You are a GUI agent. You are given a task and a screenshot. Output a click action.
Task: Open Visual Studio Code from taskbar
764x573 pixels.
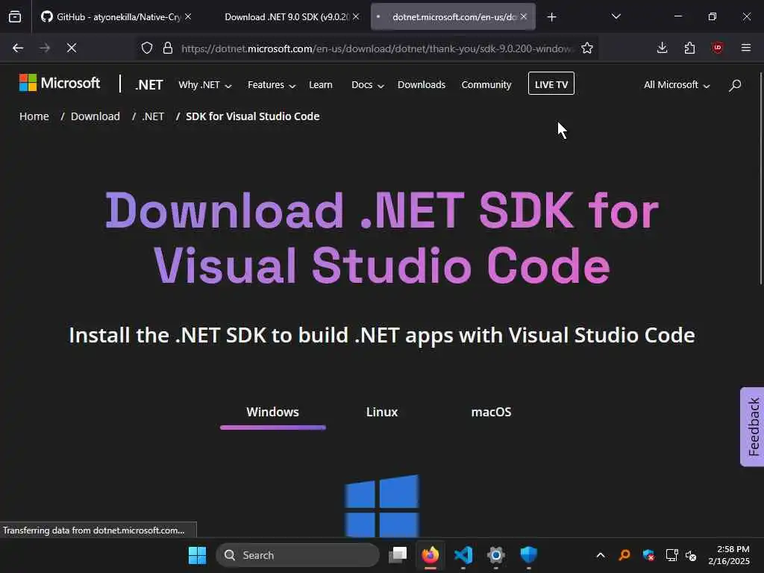click(463, 555)
